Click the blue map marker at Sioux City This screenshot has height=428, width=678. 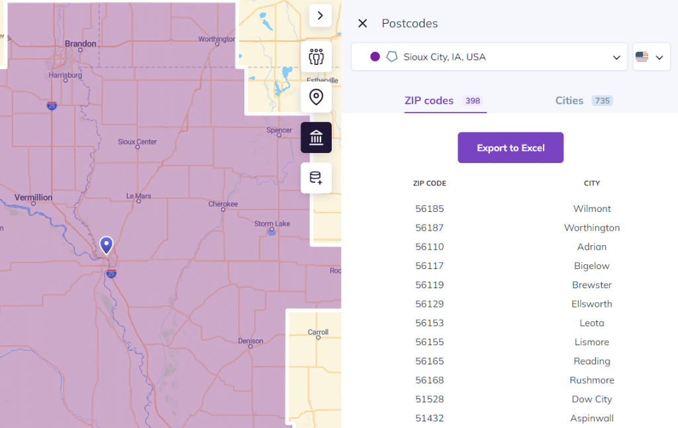pyautogui.click(x=107, y=245)
